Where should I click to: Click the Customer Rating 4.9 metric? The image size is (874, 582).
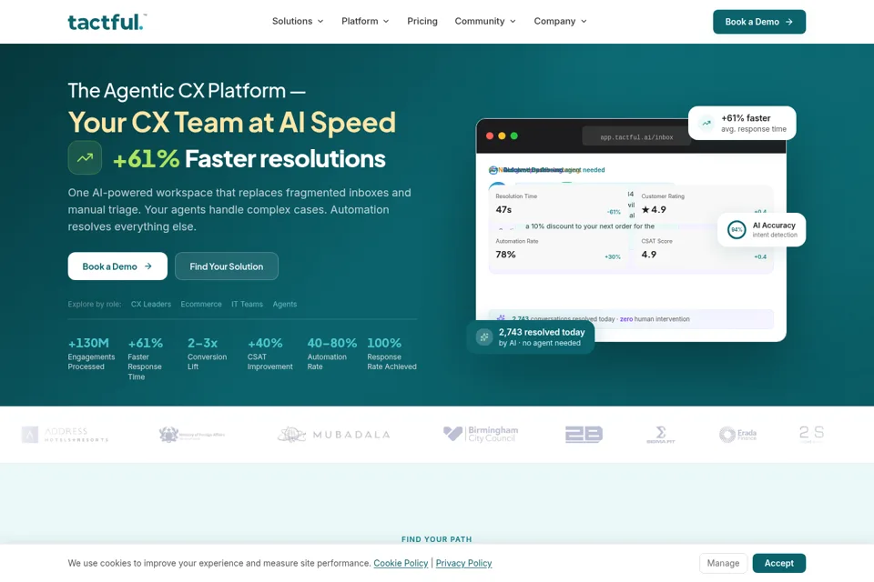704,205
